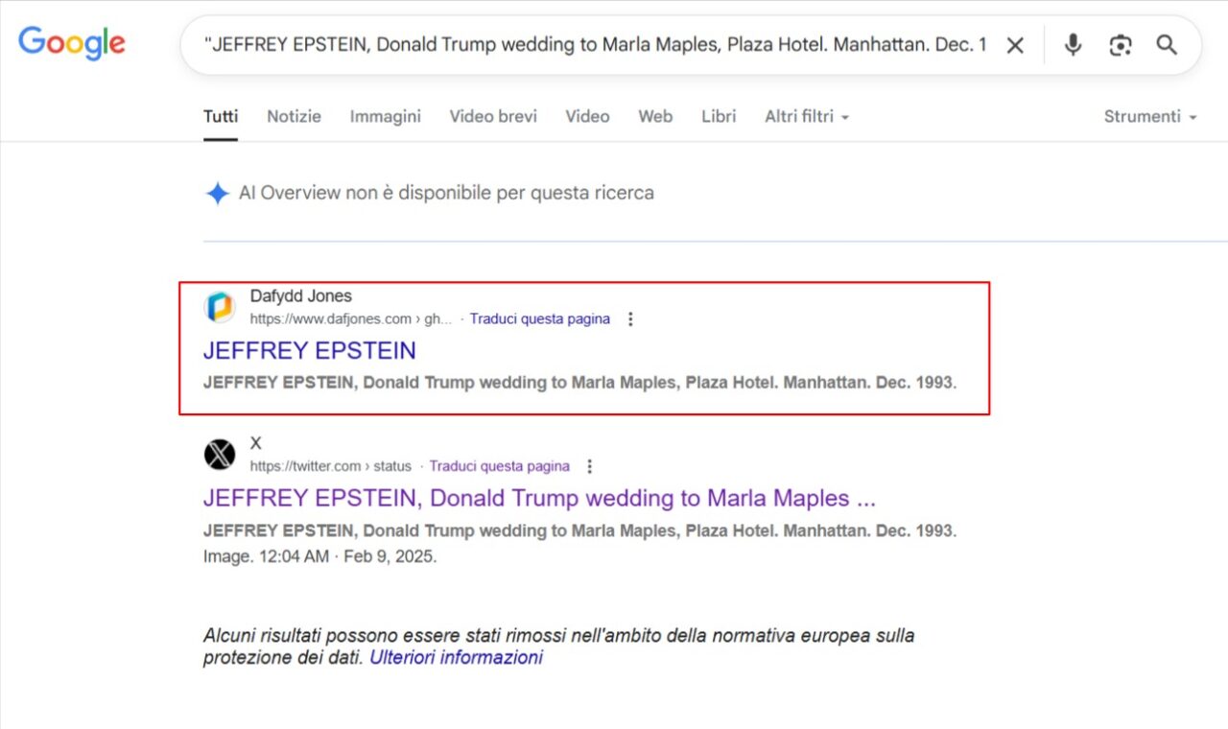The width and height of the screenshot is (1228, 729).
Task: Expand the Altri filtri dropdown
Action: (x=807, y=116)
